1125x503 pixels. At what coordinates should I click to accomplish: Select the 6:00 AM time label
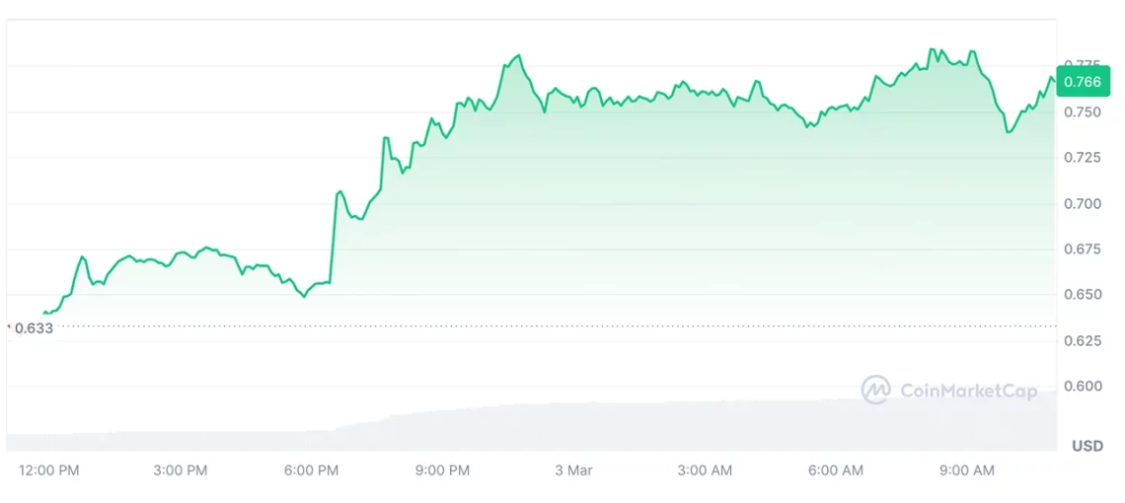837,471
